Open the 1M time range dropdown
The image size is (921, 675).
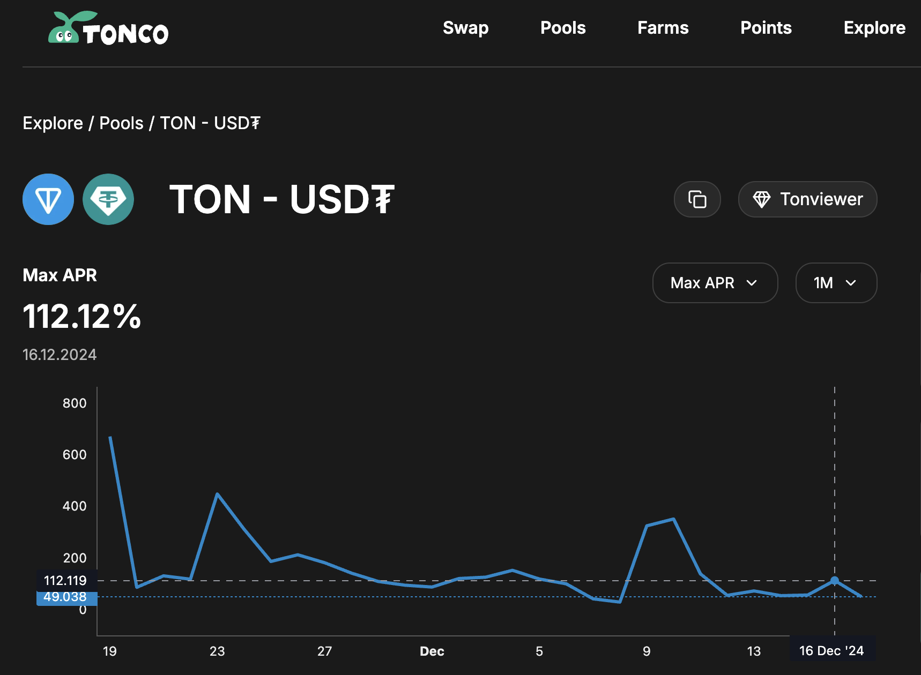coord(836,283)
